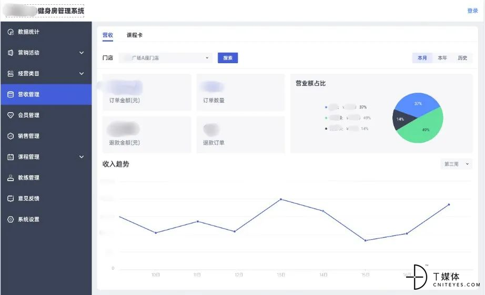Click the 收入趋势 heading
Viewport: 485px width, 295px height.
point(116,164)
